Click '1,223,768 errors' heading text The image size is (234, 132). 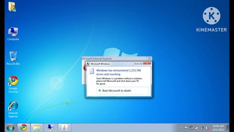[118, 72]
